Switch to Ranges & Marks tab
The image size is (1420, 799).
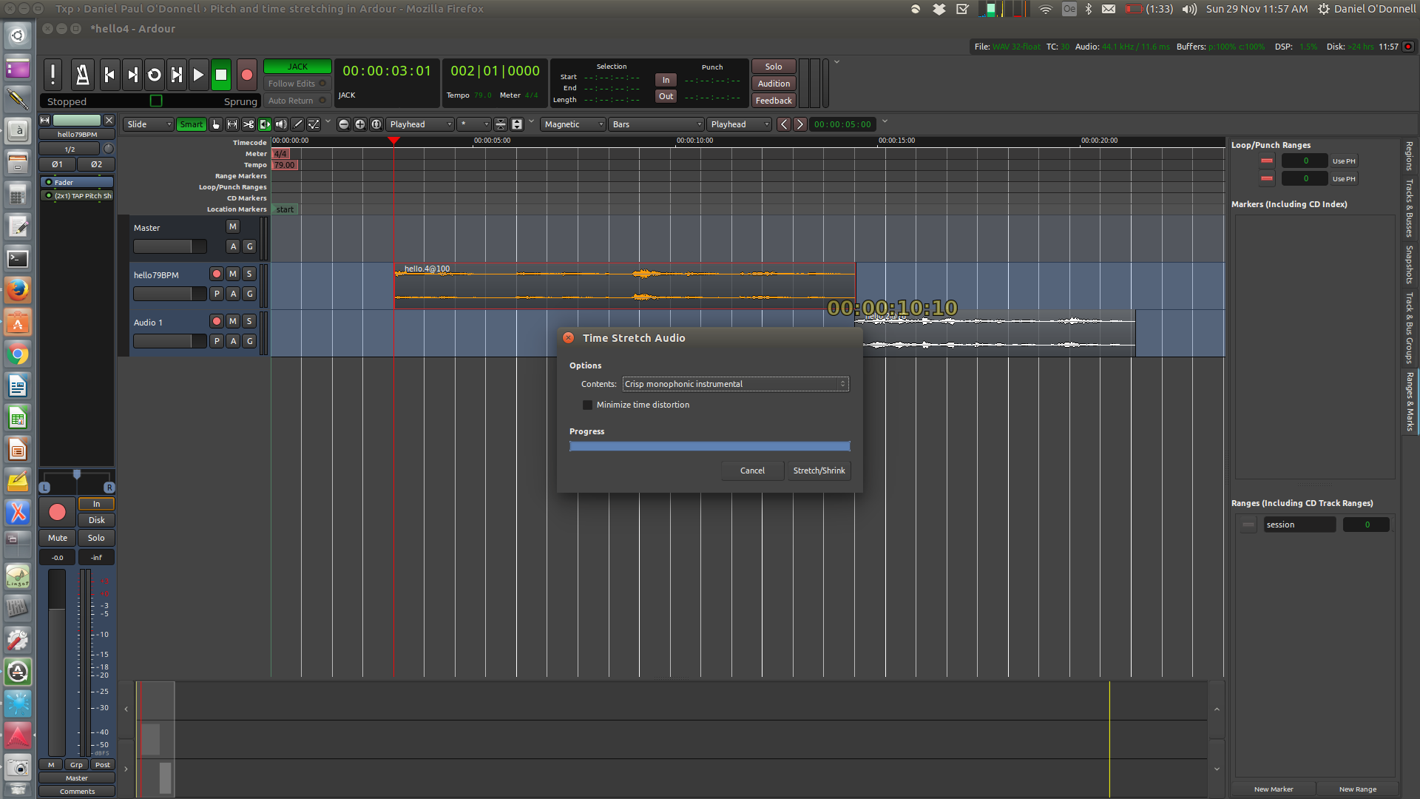(x=1410, y=402)
